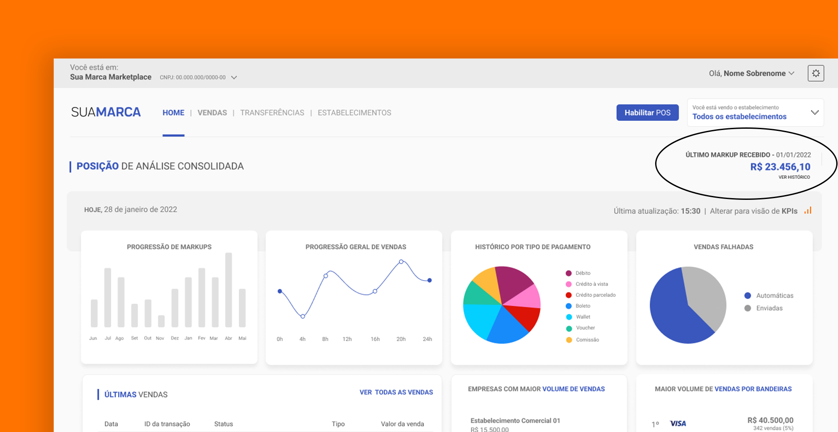838x432 pixels.
Task: Click the Crédito à vista legend dot
Action: tap(569, 284)
